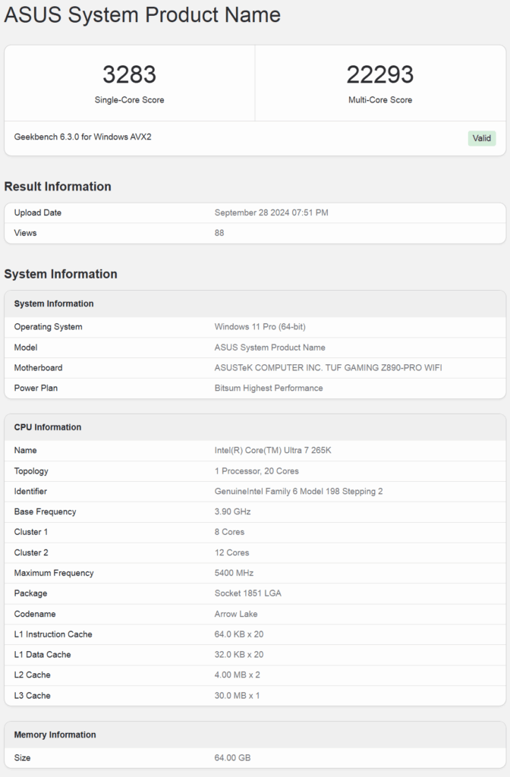Click the 3.90 GHz base frequency value

coord(232,511)
